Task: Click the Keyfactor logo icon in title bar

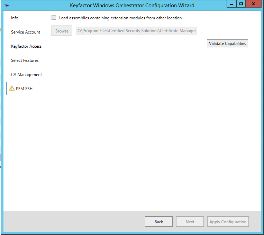Action: (7, 6)
